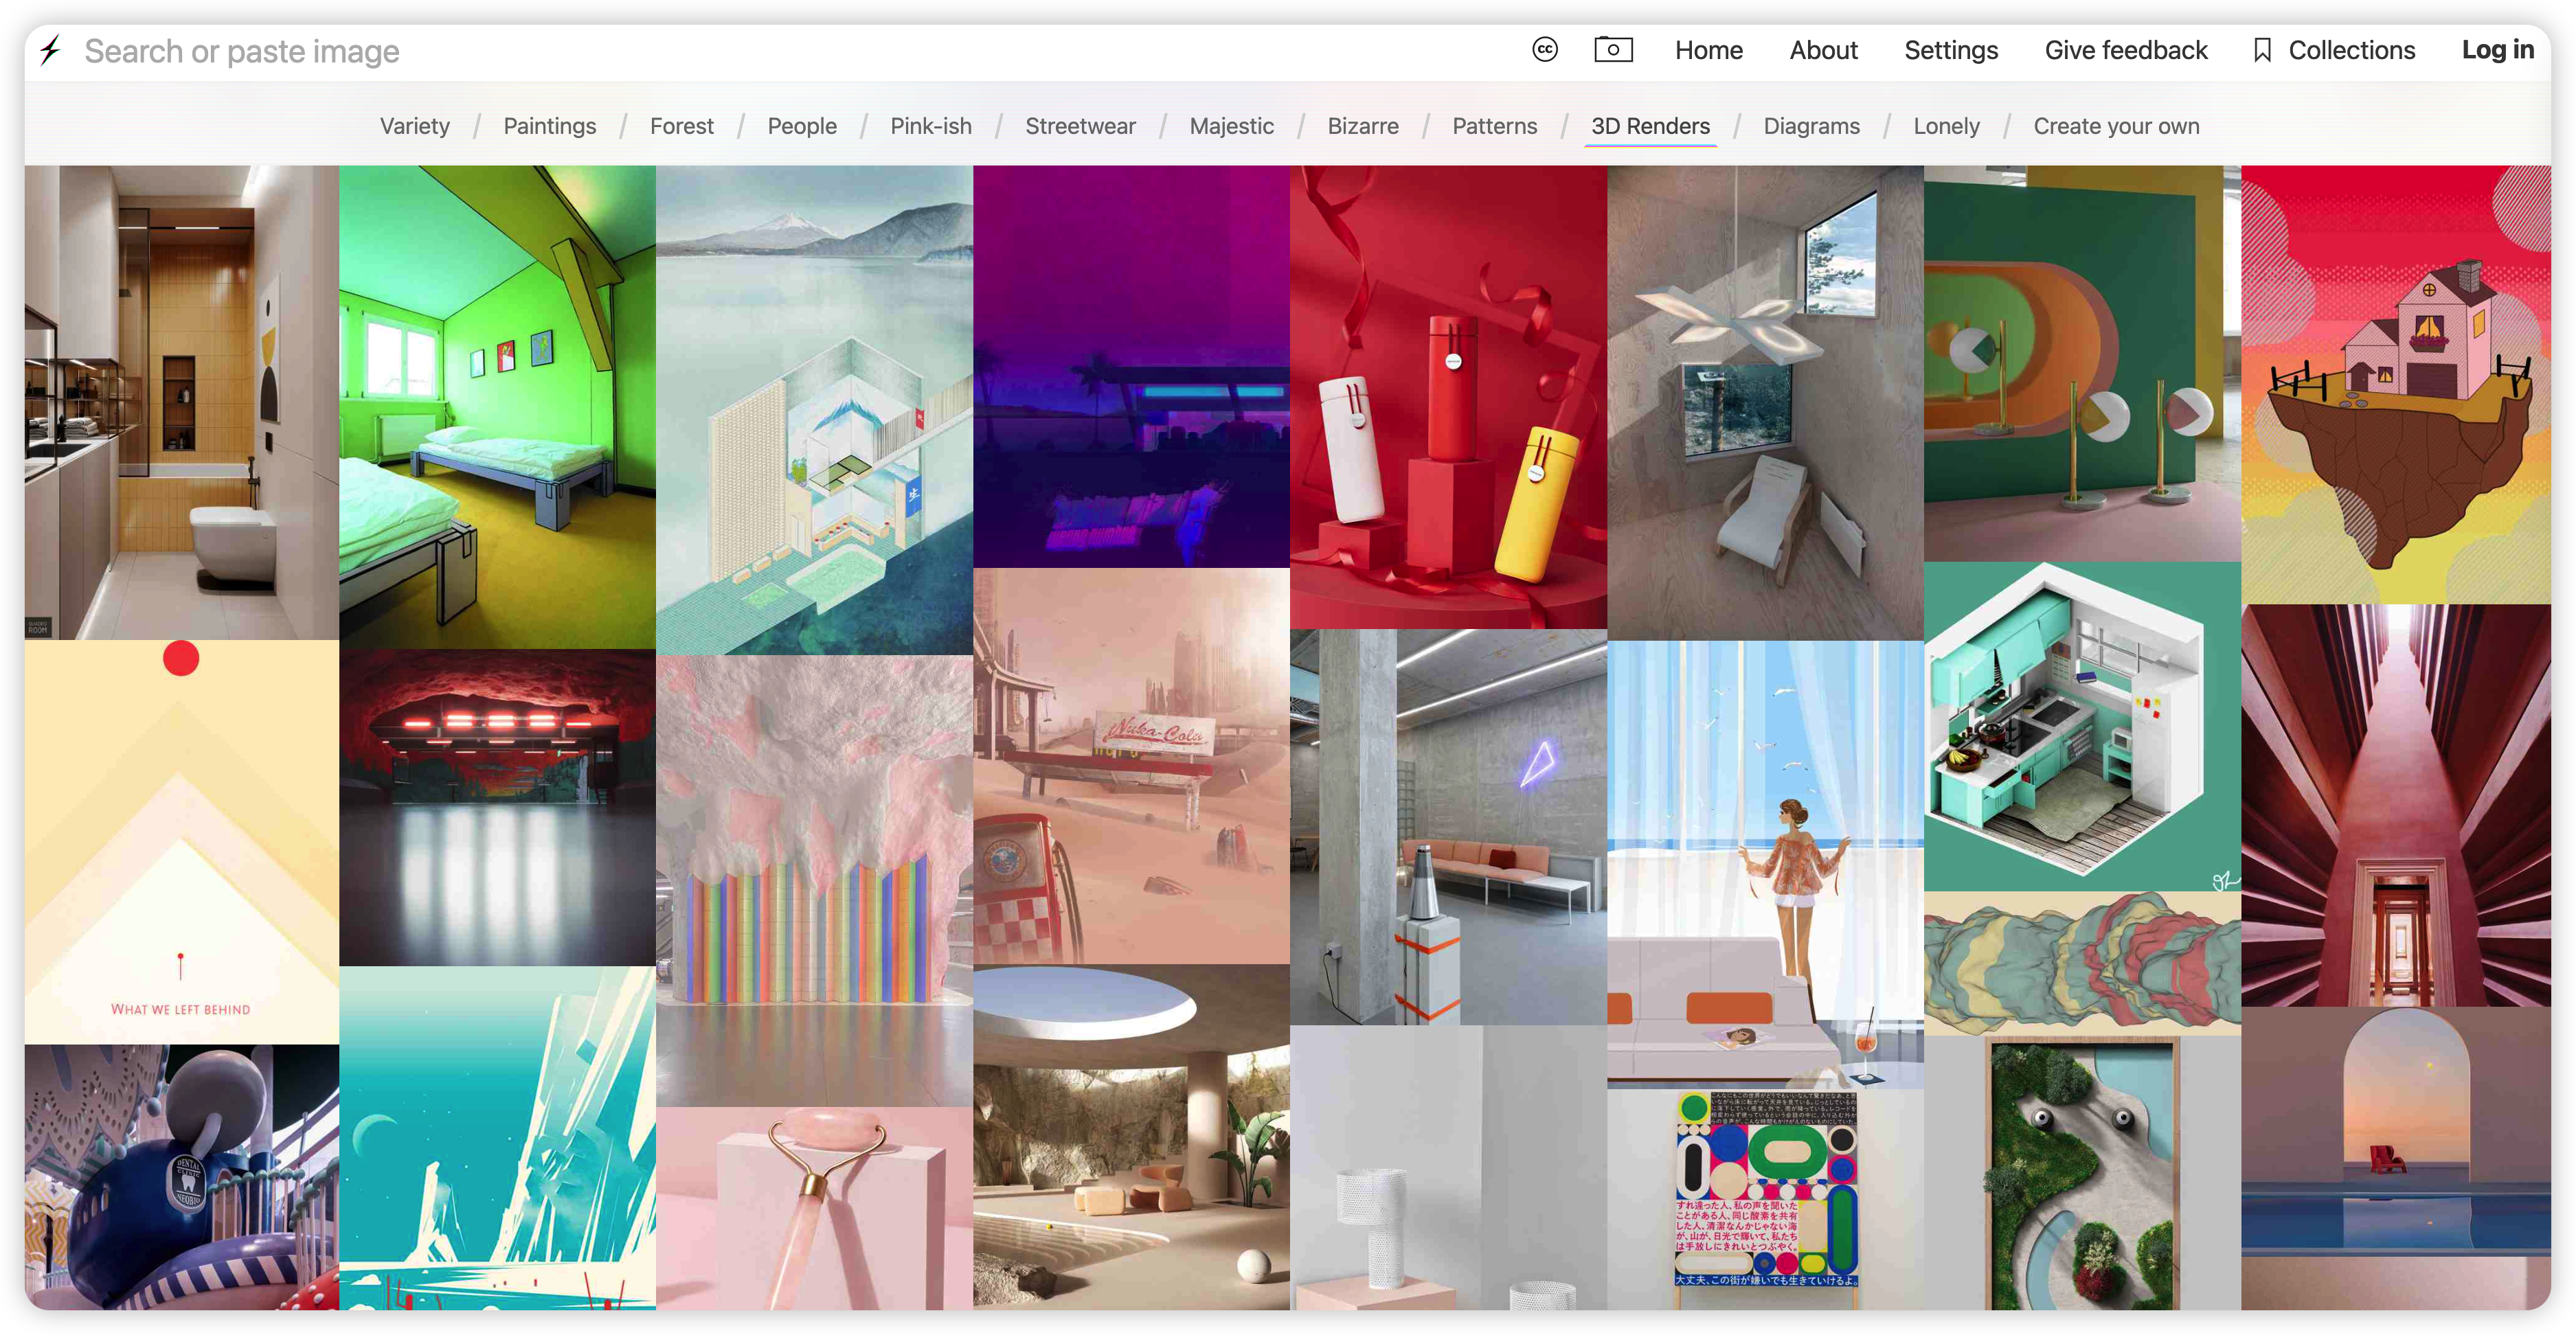The width and height of the screenshot is (2576, 1335).
Task: Click the lightning bolt logo icon
Action: point(50,50)
